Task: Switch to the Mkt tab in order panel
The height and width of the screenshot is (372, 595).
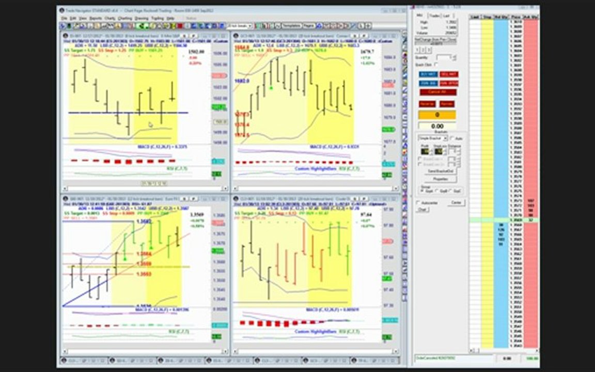Action: [420, 16]
